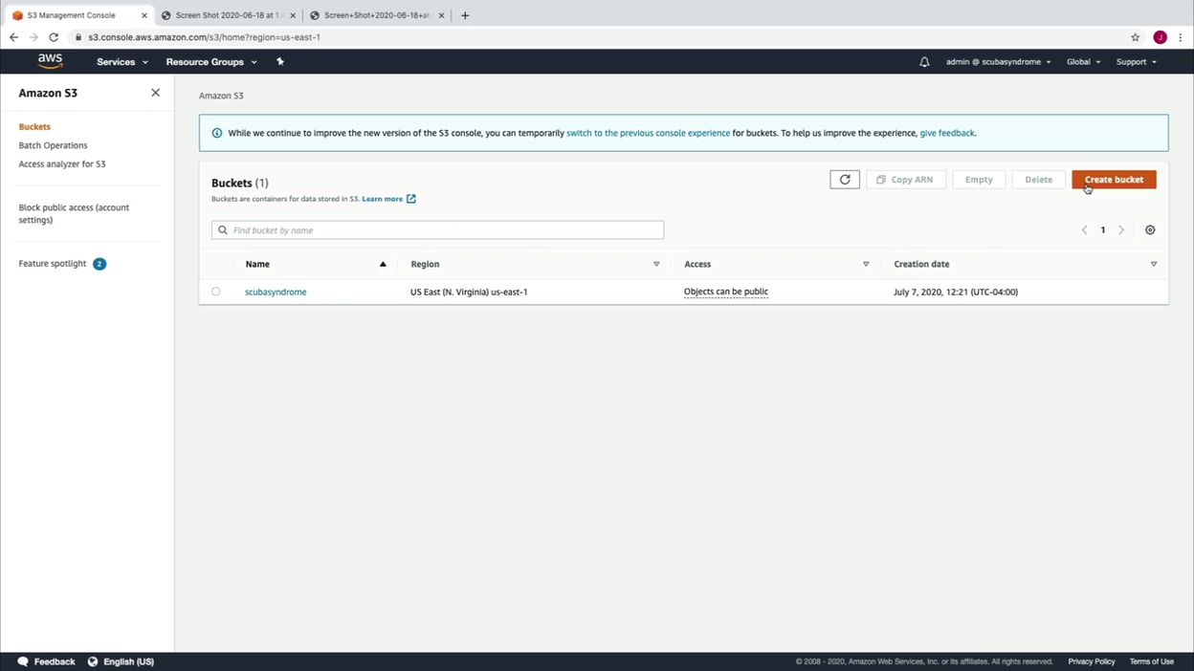Click the Create bucket button
Screen dimensions: 1194x671
[1114, 180]
